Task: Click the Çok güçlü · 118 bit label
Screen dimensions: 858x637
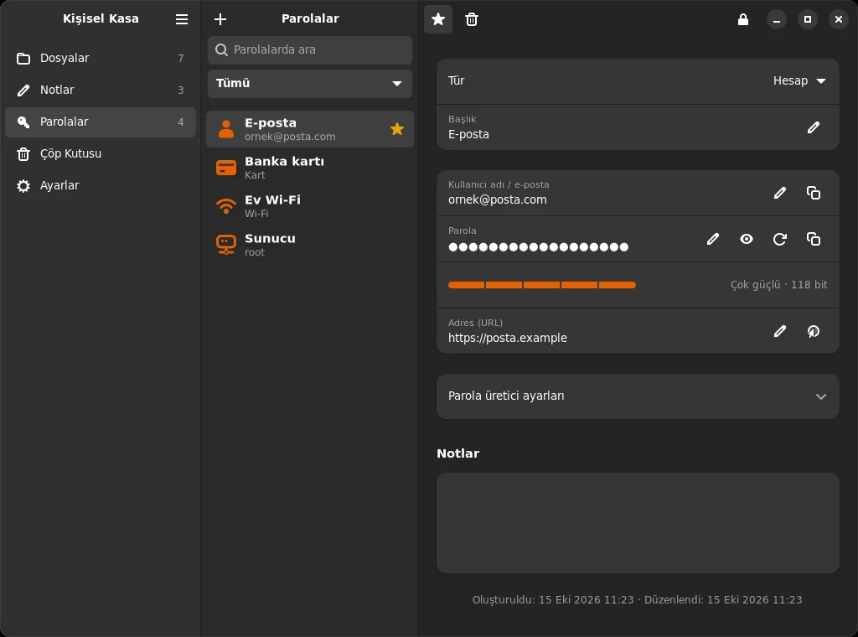Action: pyautogui.click(x=778, y=285)
